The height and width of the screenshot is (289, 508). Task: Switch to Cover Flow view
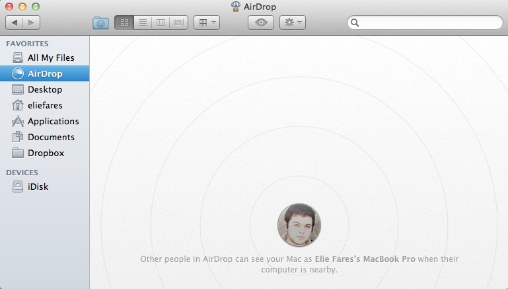[x=179, y=22]
